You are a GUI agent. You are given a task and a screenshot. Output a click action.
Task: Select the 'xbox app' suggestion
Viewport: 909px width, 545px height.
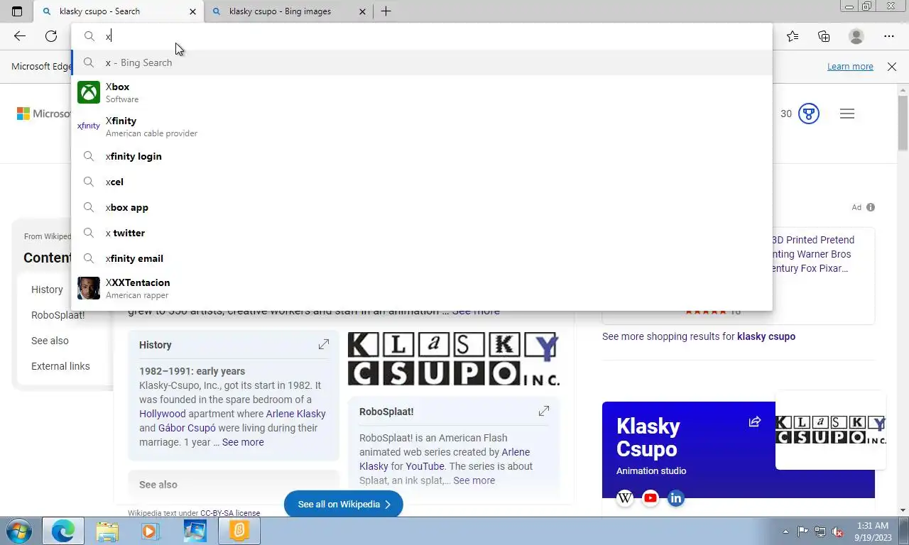pyautogui.click(x=422, y=207)
